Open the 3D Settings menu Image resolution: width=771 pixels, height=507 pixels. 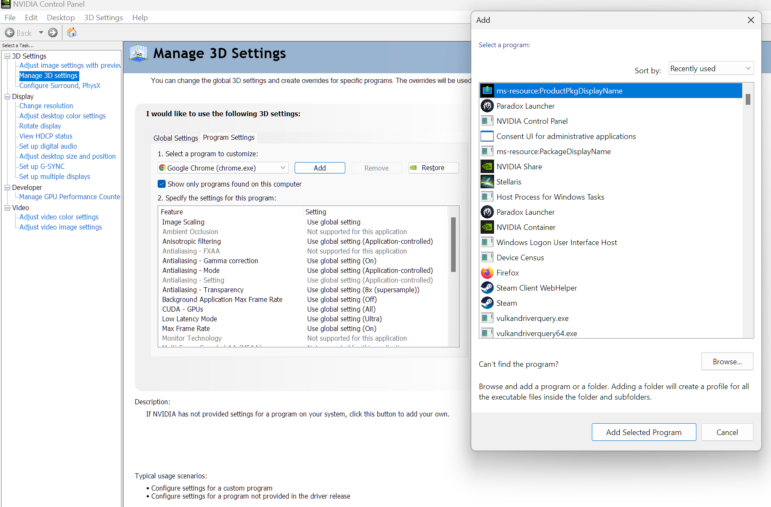(x=103, y=17)
